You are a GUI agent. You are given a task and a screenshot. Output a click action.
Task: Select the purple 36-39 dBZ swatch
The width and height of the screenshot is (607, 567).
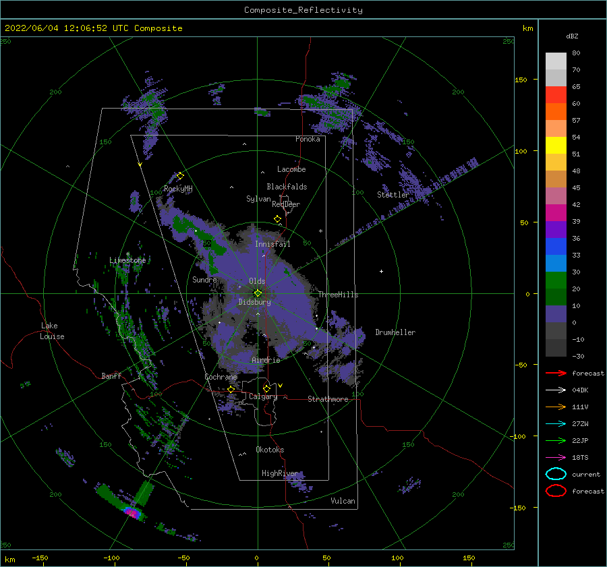[x=556, y=230]
